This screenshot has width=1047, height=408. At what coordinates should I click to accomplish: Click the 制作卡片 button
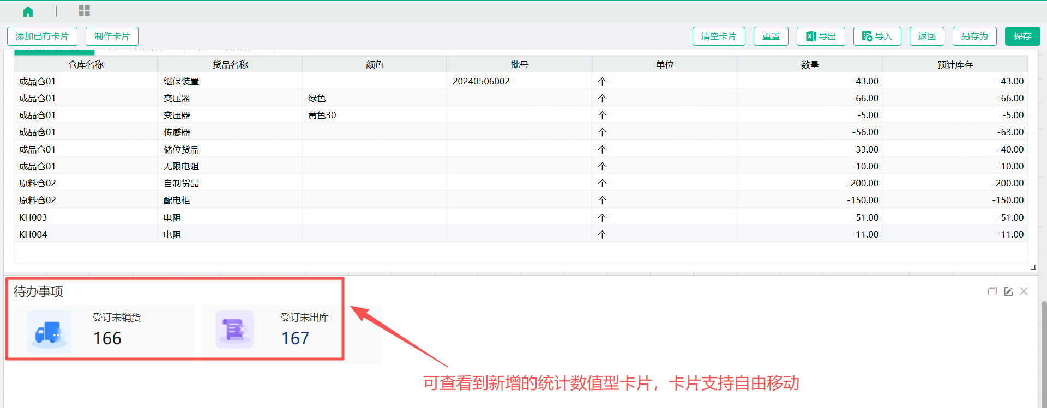112,36
